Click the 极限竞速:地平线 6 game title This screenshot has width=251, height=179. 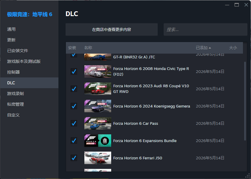pyautogui.click(x=30, y=14)
